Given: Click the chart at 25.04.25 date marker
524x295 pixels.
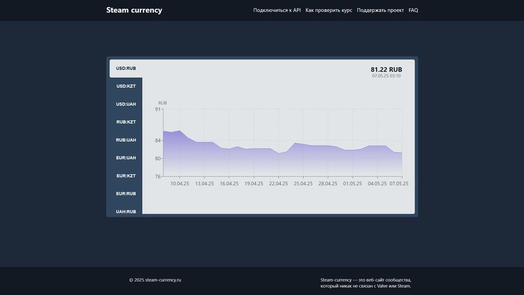Looking at the screenshot, I should click(303, 184).
